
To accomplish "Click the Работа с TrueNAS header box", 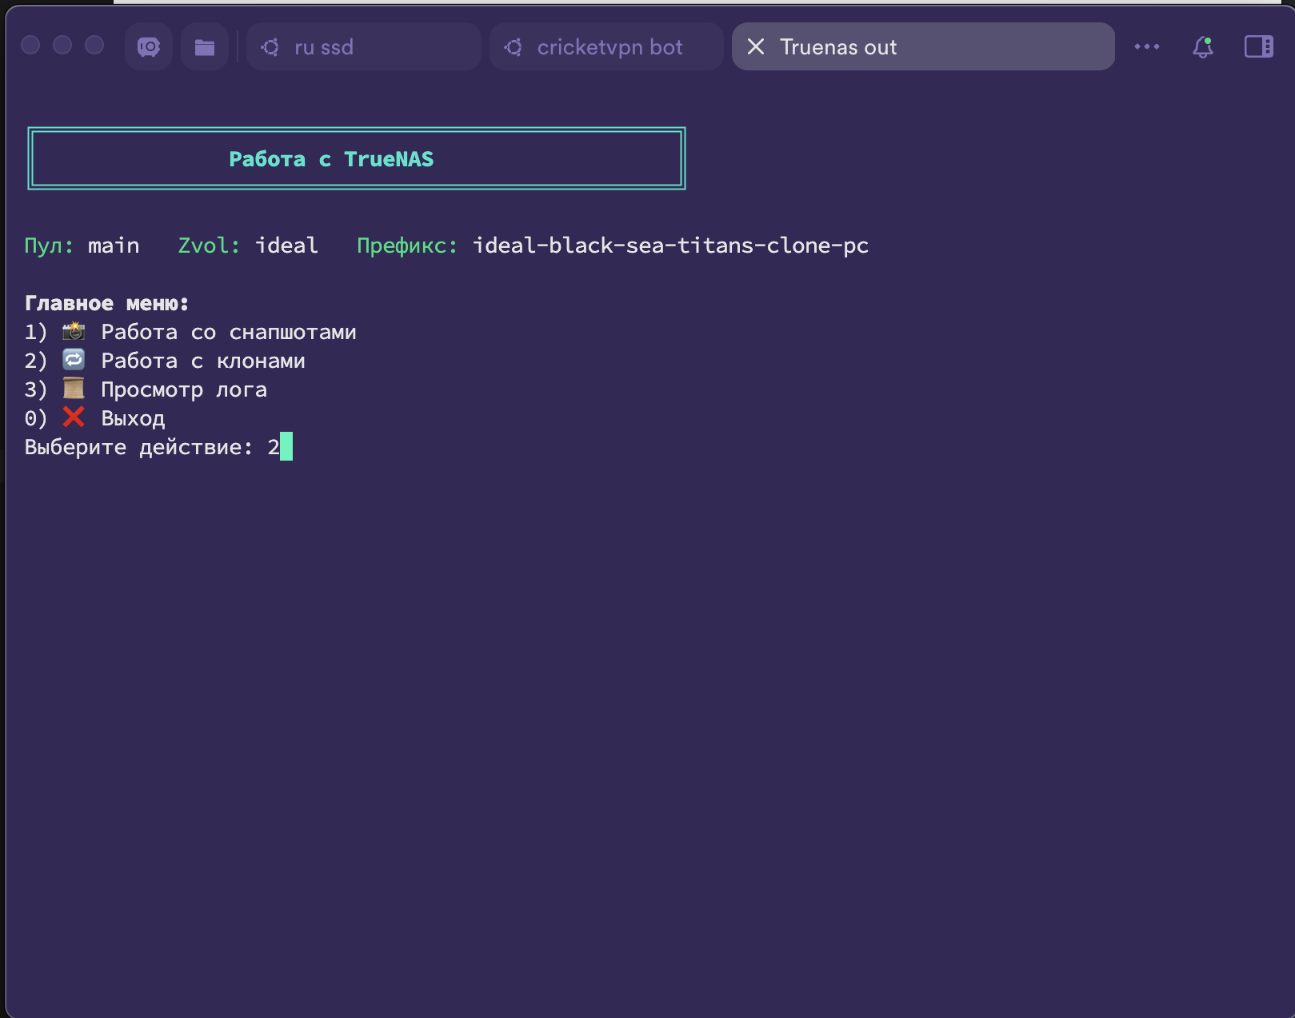I will pyautogui.click(x=357, y=158).
